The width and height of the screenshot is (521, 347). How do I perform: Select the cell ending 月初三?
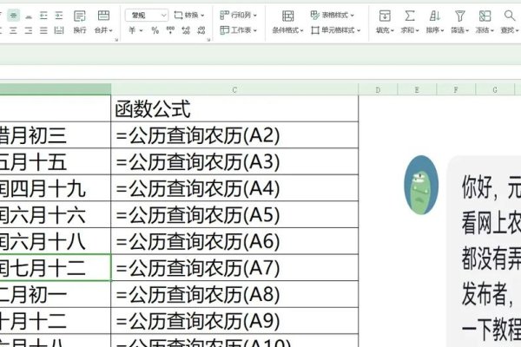pos(56,135)
